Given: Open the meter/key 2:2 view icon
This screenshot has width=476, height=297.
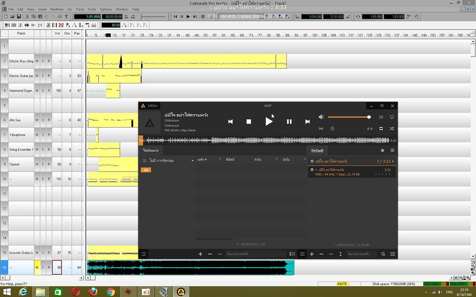Looking at the screenshot, I should tap(61, 25).
